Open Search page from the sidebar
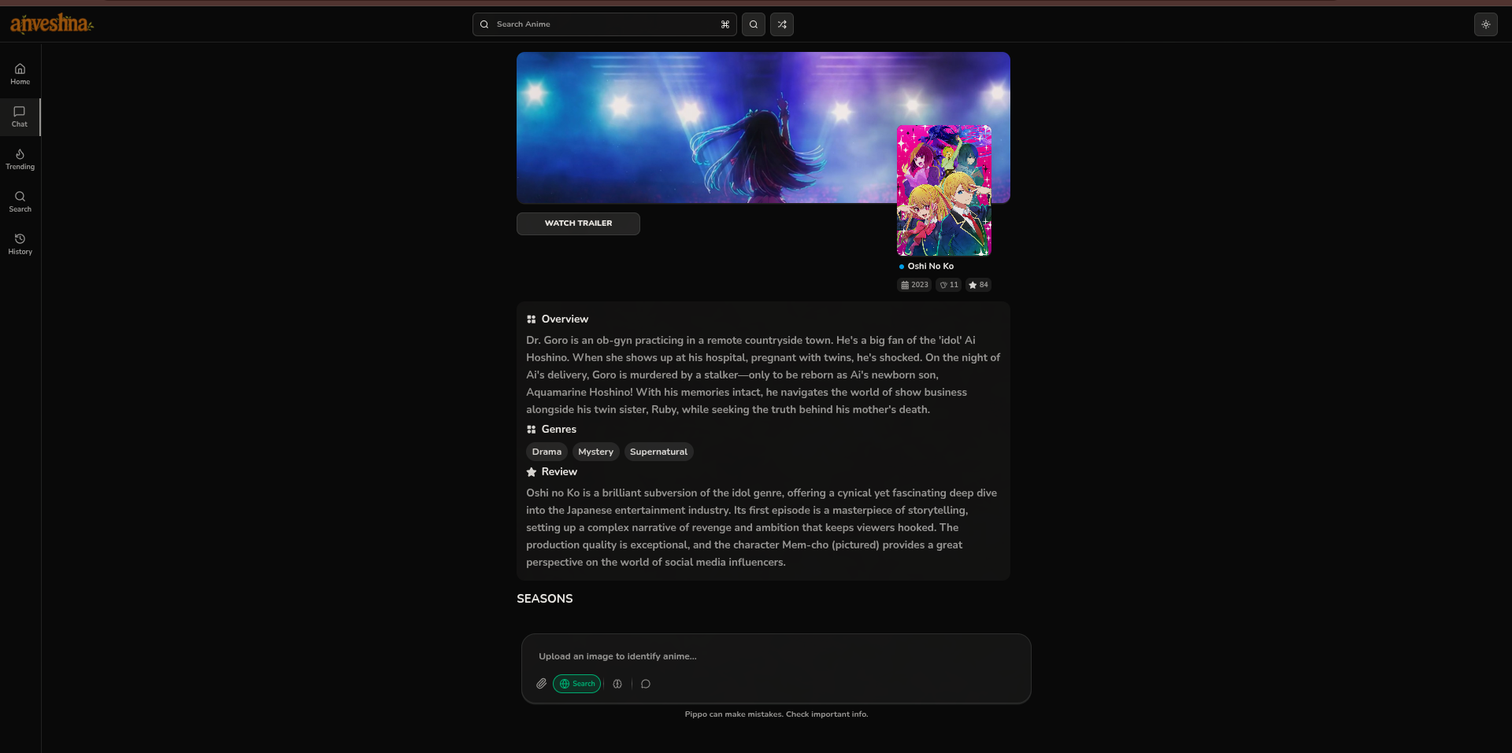This screenshot has height=753, width=1512. tap(20, 201)
